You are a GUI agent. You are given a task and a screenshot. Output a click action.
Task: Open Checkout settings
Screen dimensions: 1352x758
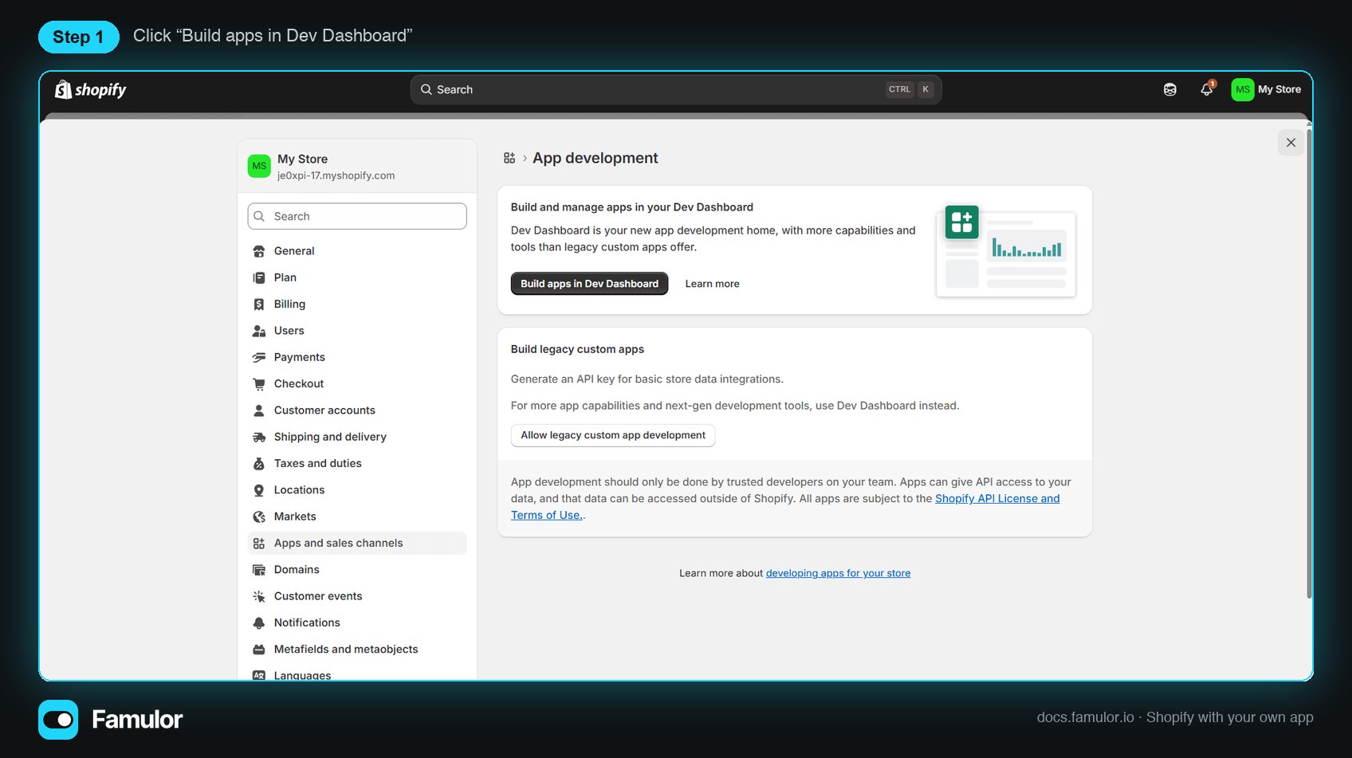click(x=357, y=384)
